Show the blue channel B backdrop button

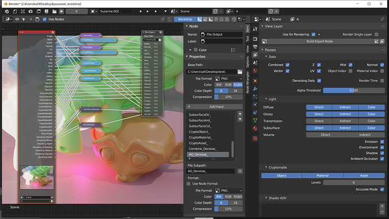[x=227, y=19]
